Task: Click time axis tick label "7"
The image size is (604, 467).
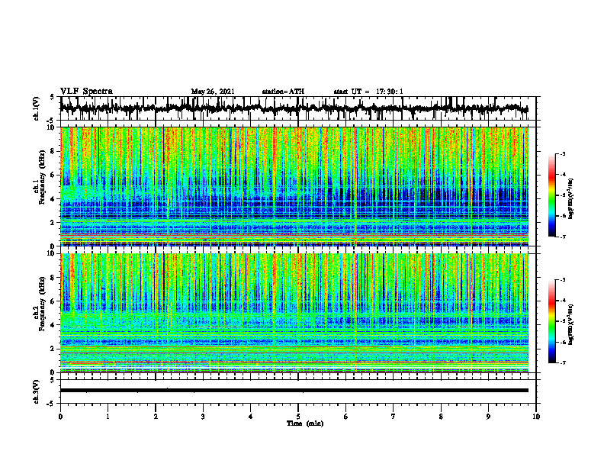Action: click(394, 417)
